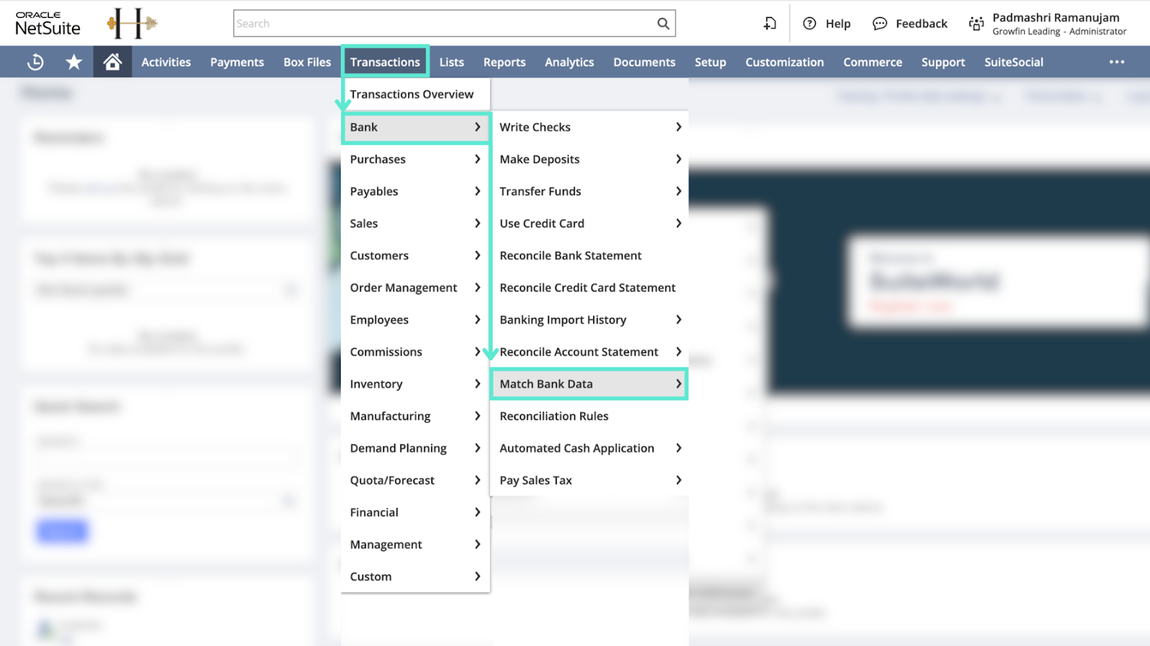Open the more menu ellipsis icon

tap(1117, 62)
